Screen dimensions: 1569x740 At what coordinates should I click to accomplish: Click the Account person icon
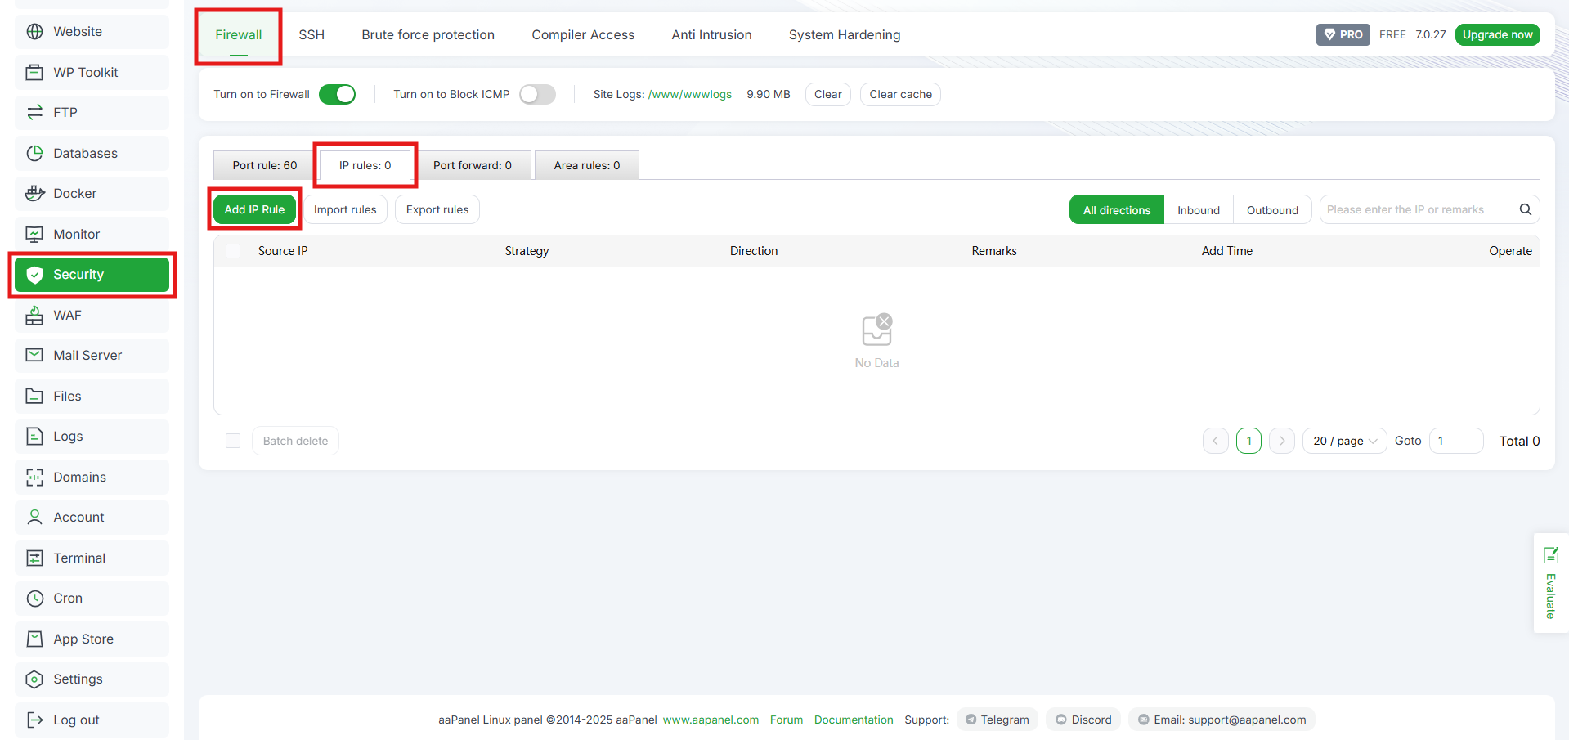pyautogui.click(x=34, y=518)
